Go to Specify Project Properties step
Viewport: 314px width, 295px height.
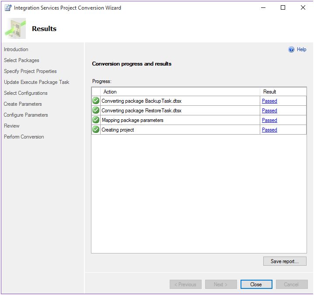pos(30,71)
